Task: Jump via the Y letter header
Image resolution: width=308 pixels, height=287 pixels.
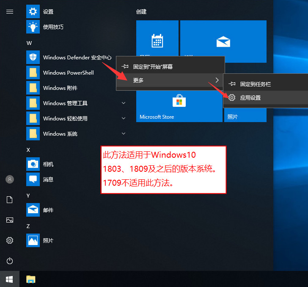Action: [28, 196]
